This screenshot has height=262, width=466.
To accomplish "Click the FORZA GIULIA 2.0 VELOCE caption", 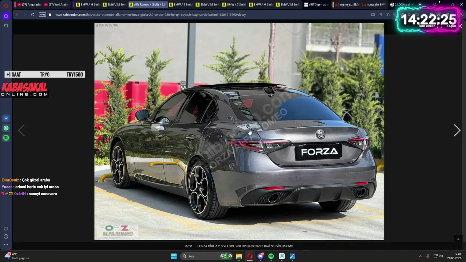I will (245, 246).
